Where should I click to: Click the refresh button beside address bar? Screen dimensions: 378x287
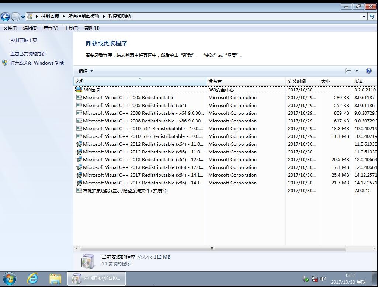tap(372, 17)
